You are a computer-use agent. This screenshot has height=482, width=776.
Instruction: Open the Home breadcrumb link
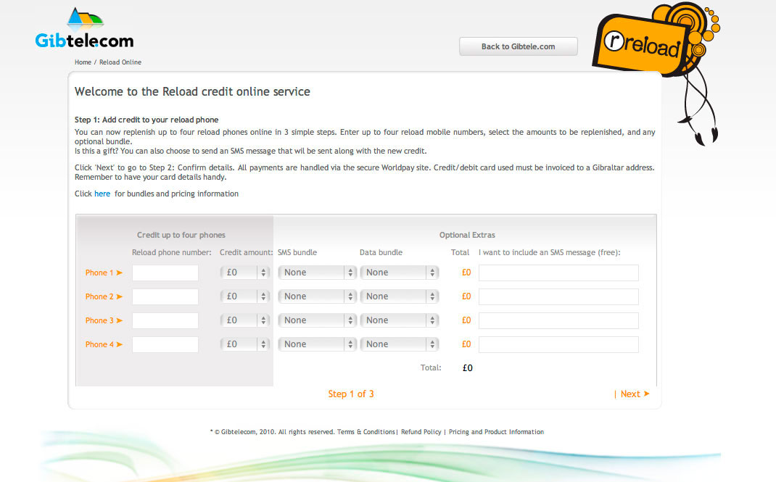[83, 62]
